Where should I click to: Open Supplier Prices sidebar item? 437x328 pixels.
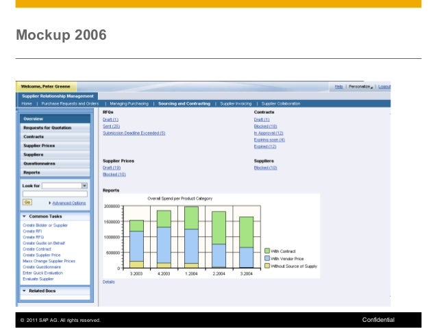pos(55,145)
